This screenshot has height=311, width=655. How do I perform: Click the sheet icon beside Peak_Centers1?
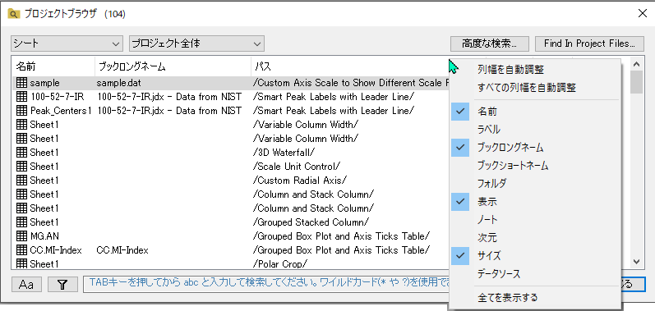pos(21,111)
